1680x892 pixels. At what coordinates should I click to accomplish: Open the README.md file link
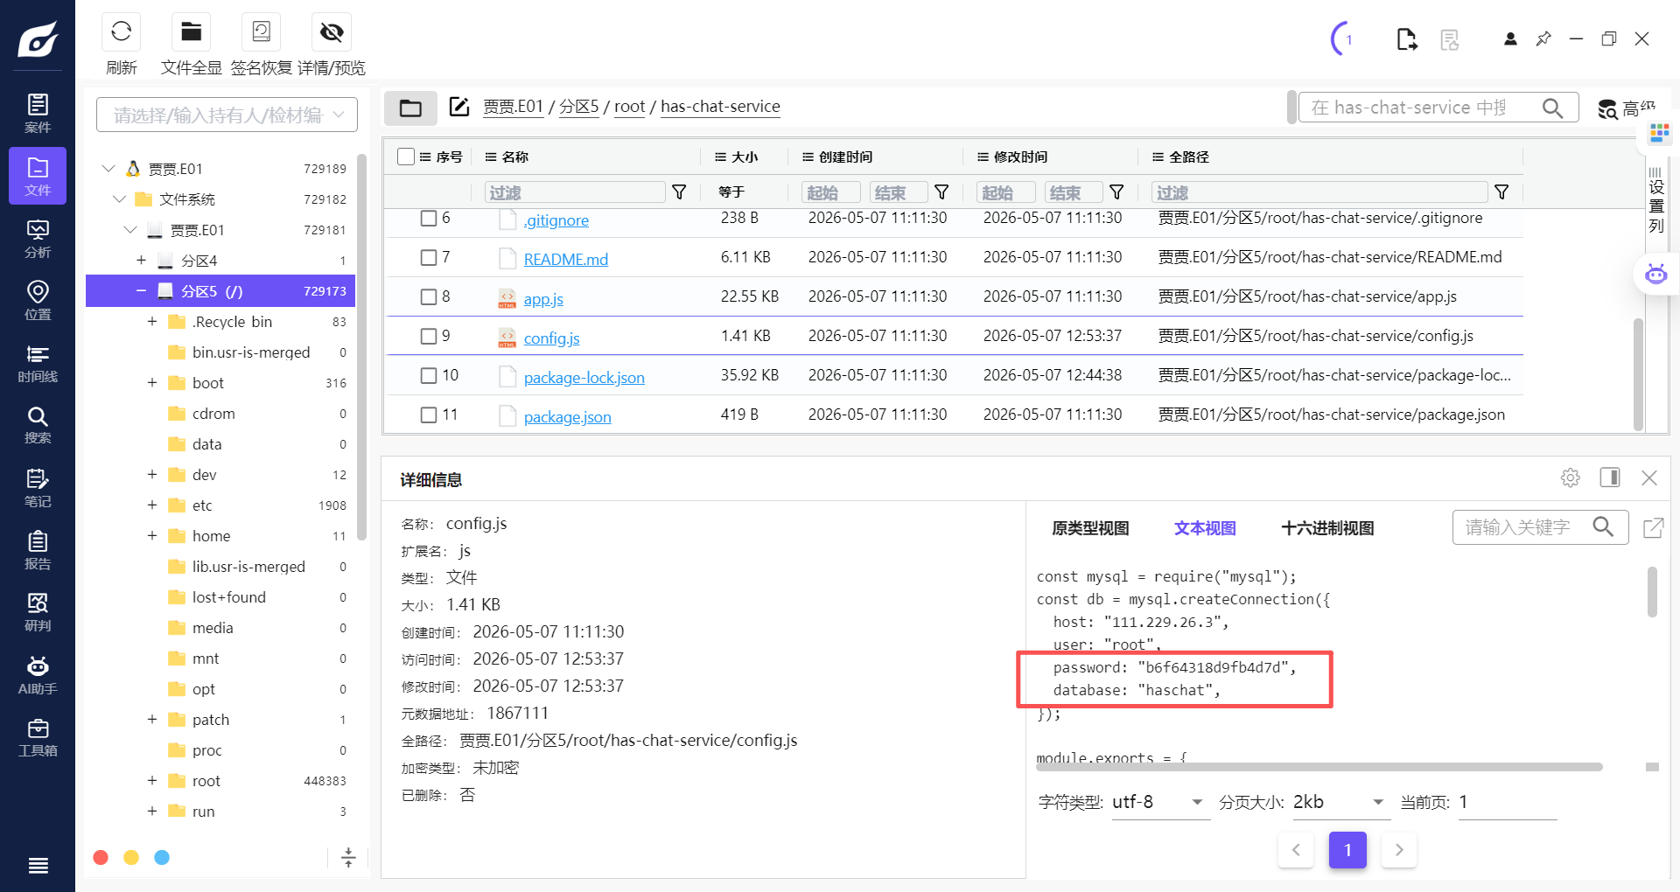pos(565,259)
